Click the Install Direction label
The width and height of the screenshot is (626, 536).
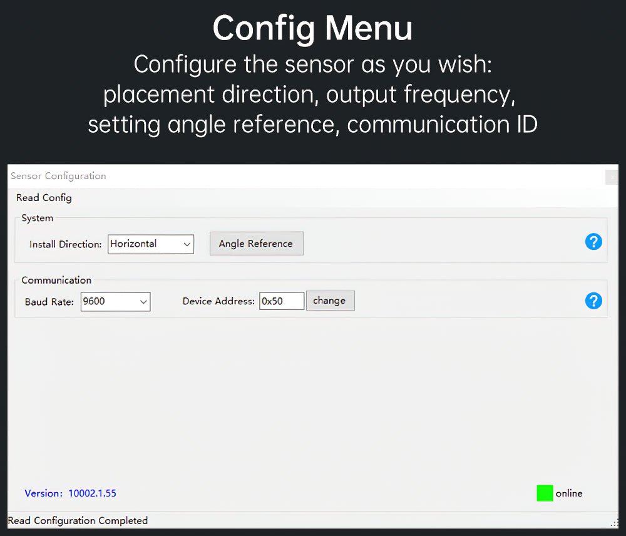tap(65, 244)
